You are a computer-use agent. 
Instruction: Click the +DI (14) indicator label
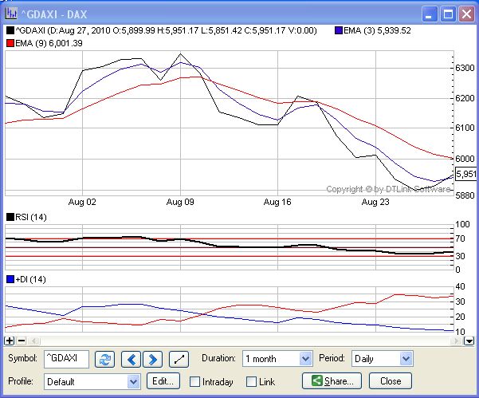[x=30, y=279]
